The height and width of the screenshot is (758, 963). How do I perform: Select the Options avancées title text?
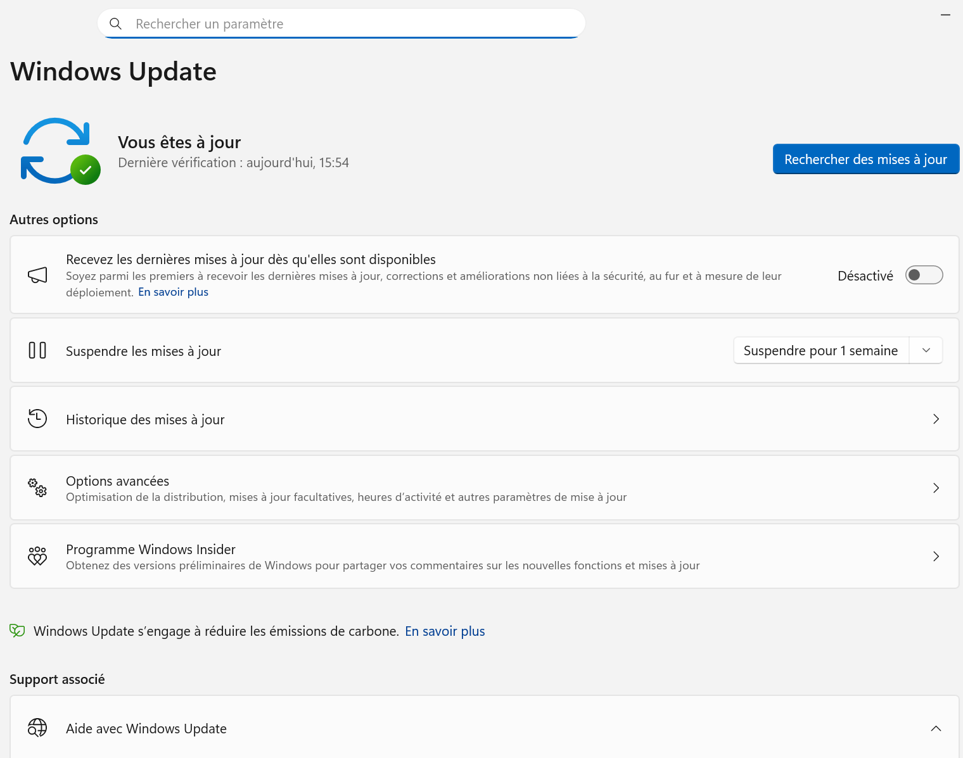[117, 481]
